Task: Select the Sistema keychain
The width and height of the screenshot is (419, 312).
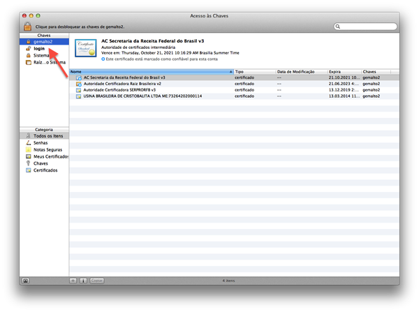Action: click(44, 56)
